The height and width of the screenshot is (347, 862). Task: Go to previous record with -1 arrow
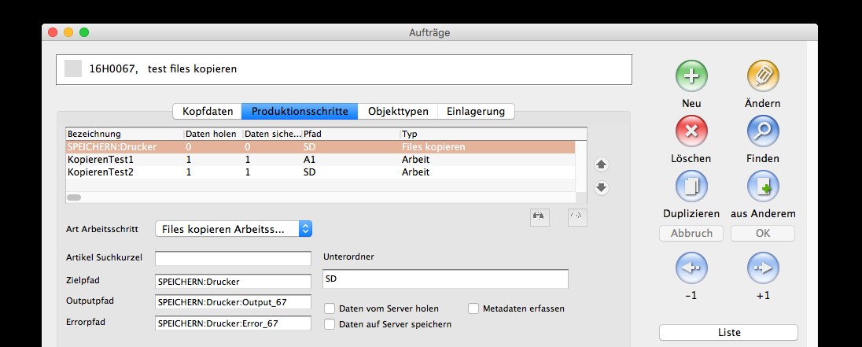click(691, 268)
